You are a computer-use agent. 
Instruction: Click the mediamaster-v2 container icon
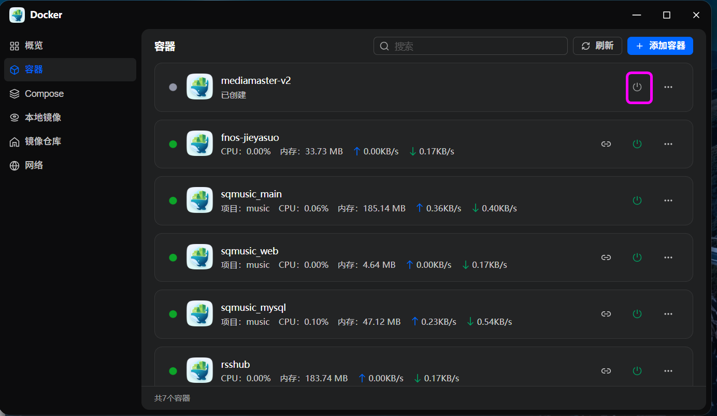tap(199, 87)
